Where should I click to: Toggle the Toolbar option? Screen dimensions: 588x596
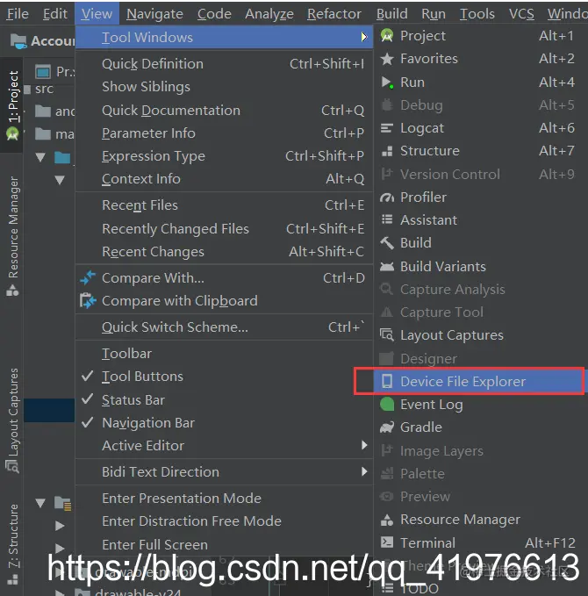(225, 354)
